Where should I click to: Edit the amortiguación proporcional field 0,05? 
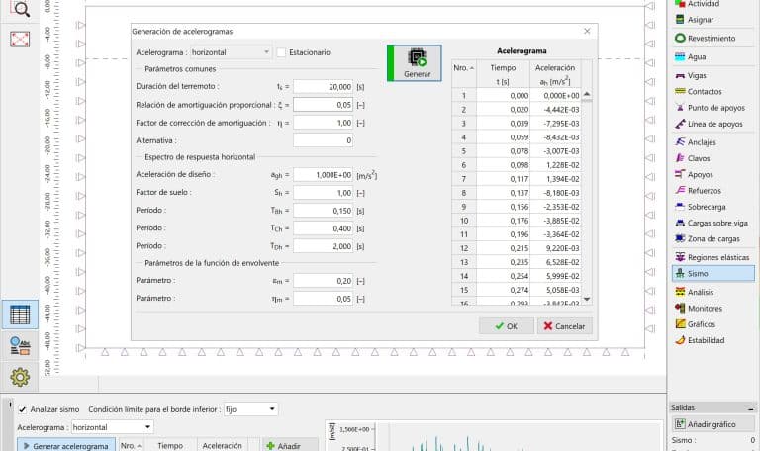(324, 105)
